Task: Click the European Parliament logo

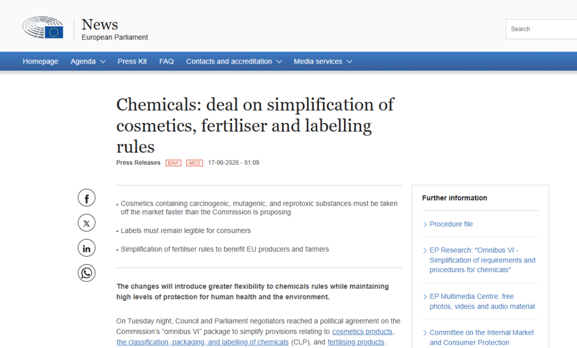Action: tap(43, 27)
